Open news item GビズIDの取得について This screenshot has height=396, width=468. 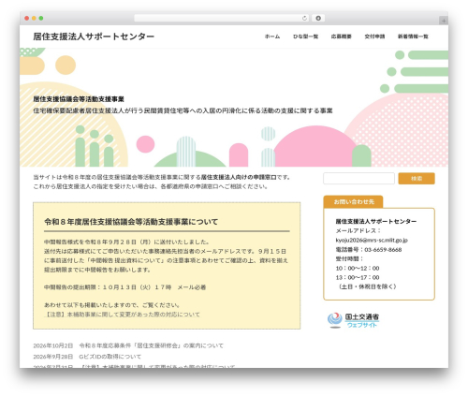coord(110,357)
